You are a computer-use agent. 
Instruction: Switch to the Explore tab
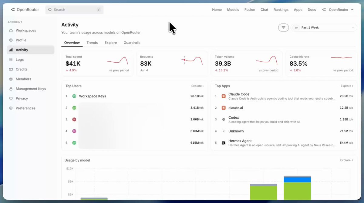pyautogui.click(x=111, y=43)
